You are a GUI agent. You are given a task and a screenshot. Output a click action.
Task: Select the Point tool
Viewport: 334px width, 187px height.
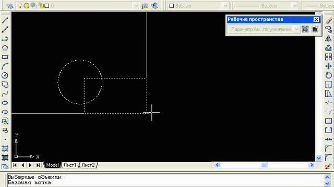(5, 139)
